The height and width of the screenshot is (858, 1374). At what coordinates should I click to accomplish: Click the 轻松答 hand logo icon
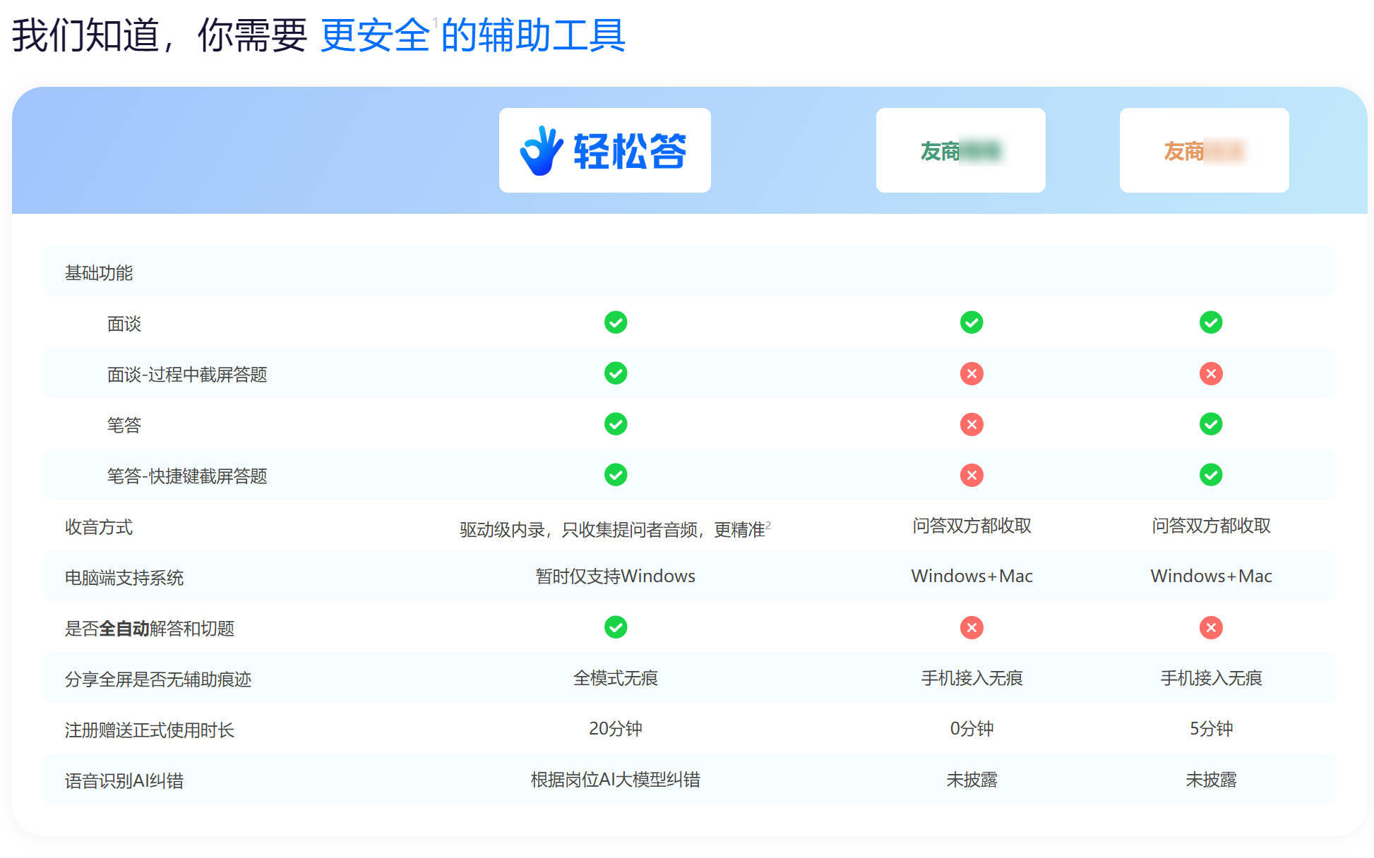(541, 150)
